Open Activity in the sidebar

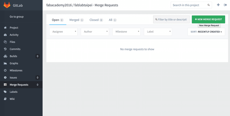click(x=21, y=35)
